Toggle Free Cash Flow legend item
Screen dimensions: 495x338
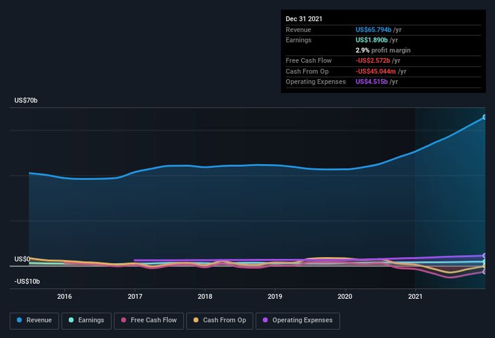tap(149, 320)
